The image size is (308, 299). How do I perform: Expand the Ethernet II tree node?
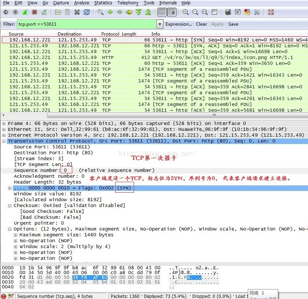click(x=4, y=129)
